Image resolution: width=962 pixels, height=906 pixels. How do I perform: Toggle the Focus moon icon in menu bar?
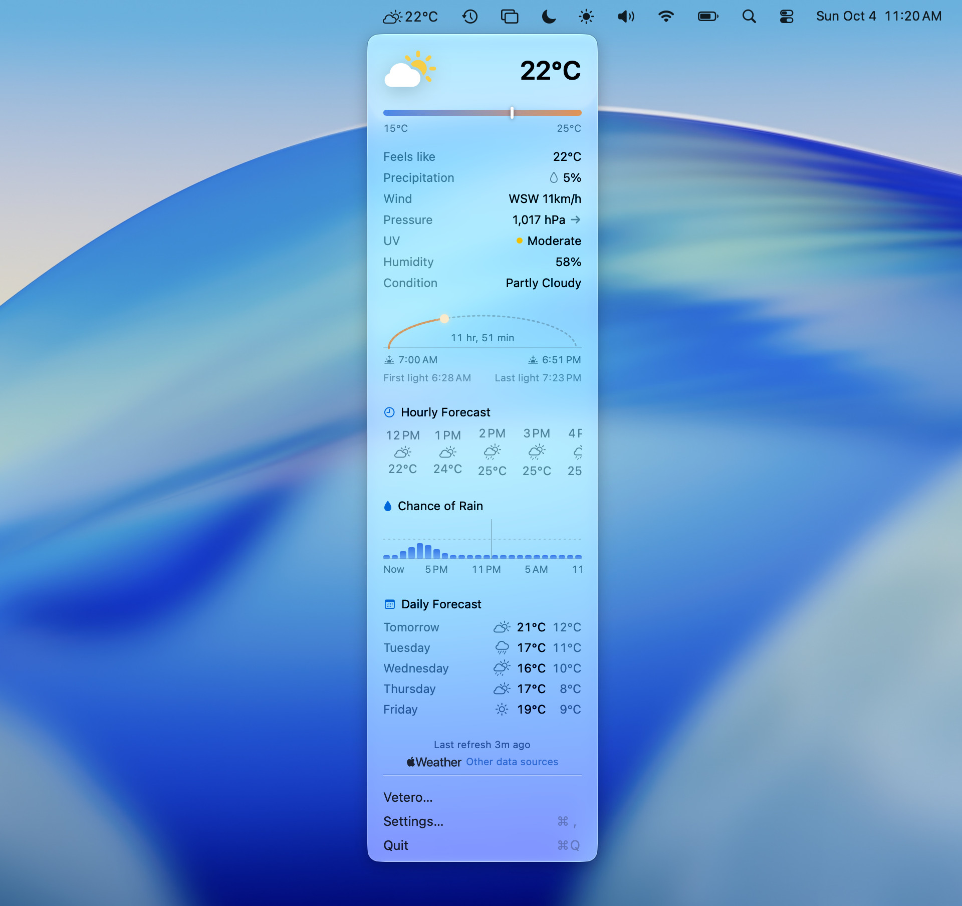click(x=549, y=17)
